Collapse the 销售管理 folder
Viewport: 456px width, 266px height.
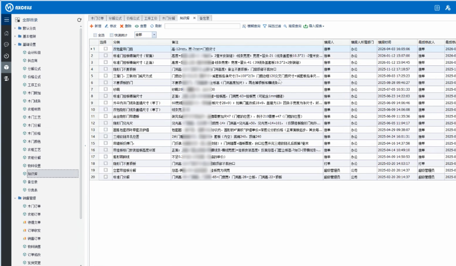15,198
